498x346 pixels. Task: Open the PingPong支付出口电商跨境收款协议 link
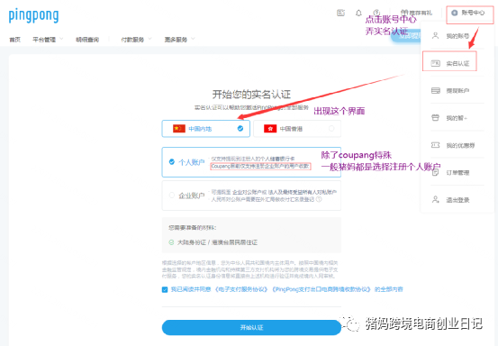pos(321,289)
